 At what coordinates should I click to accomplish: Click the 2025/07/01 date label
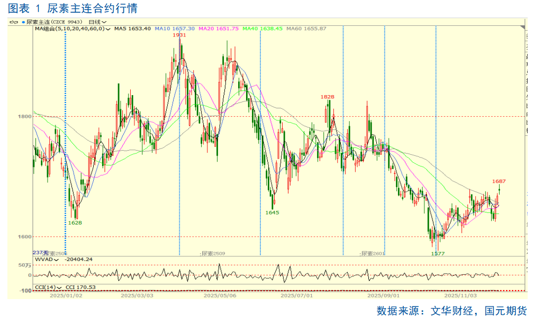[296, 295]
